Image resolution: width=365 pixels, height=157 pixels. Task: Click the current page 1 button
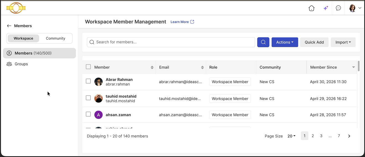[304, 136]
